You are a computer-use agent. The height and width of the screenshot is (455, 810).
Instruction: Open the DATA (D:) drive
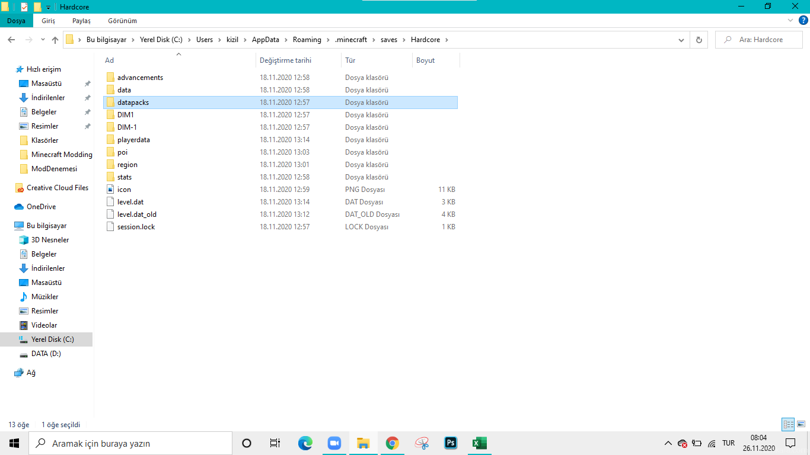[46, 354]
